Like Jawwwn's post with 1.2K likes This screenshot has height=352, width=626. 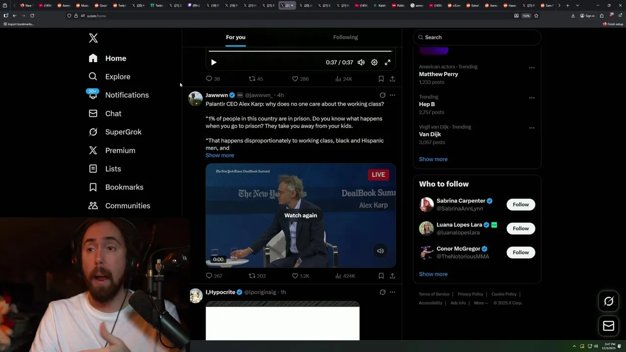300,276
